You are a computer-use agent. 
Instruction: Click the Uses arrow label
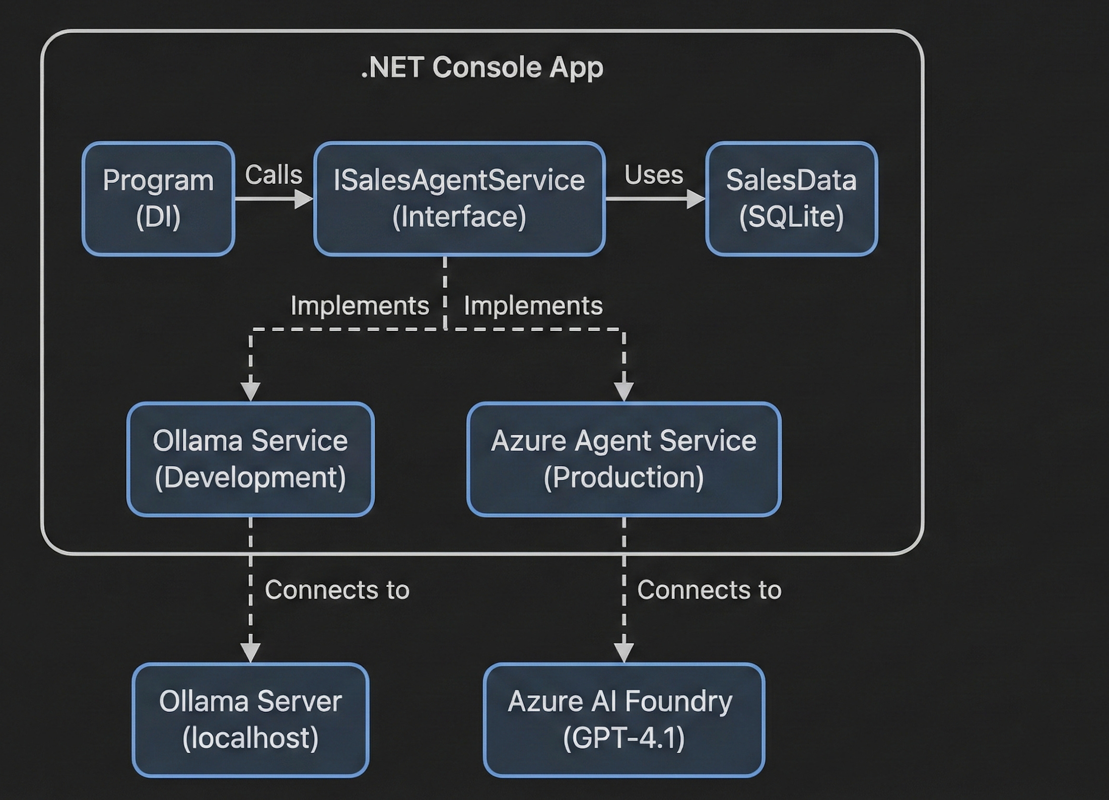[x=654, y=175]
